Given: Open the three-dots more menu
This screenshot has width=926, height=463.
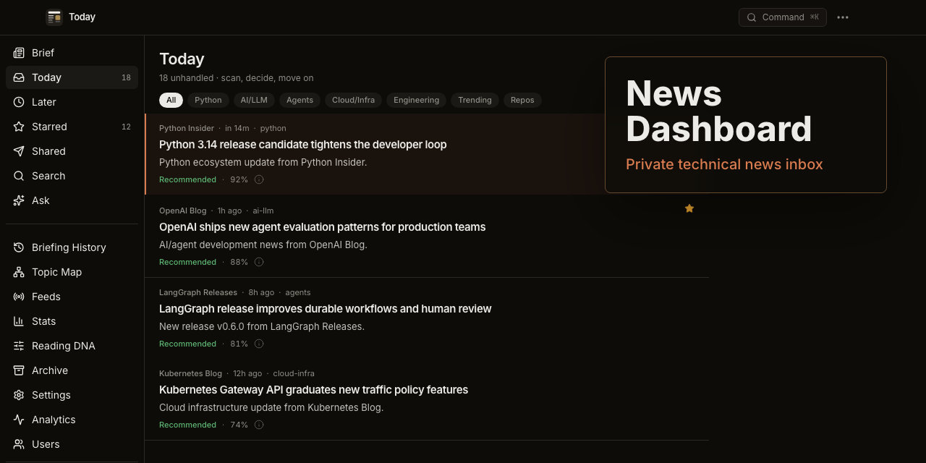Looking at the screenshot, I should tap(843, 17).
